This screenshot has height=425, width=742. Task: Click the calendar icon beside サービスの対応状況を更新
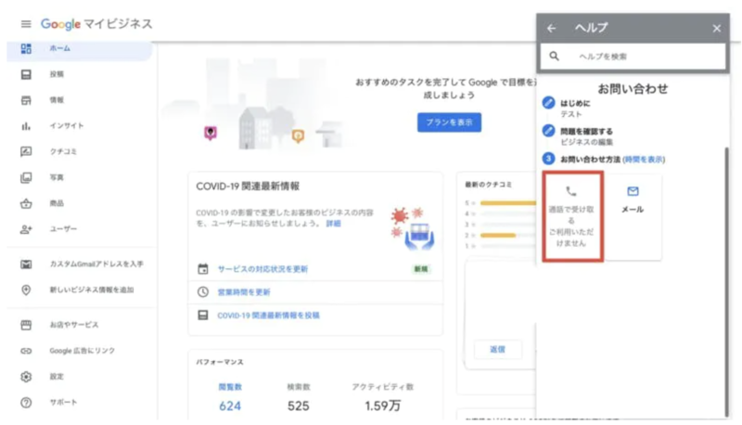[x=203, y=269]
